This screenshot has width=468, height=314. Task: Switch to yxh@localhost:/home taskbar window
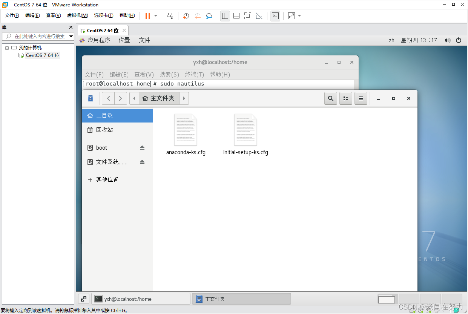141,299
